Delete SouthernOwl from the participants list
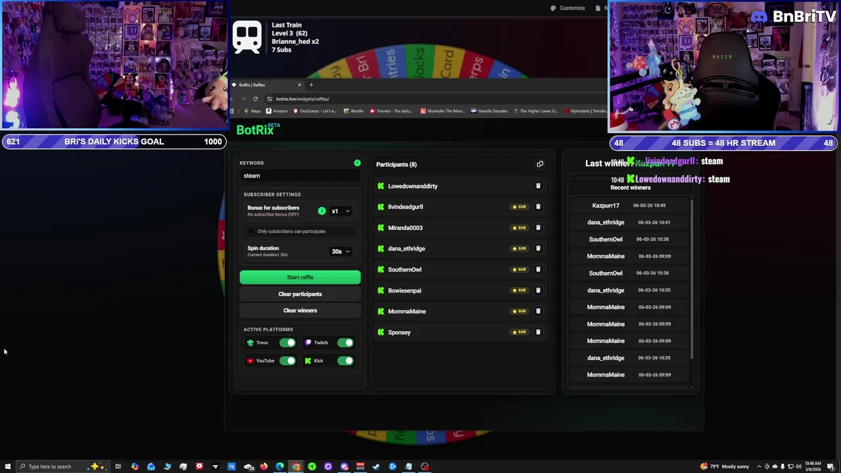The width and height of the screenshot is (841, 473). [538, 269]
